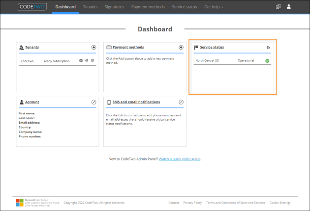This screenshot has height=211, width=310.
Task: Expand the Get help dropdown menu
Action: (x=214, y=7)
